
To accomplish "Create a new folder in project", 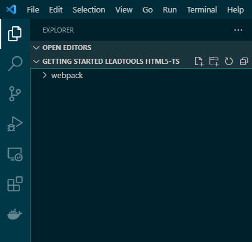I will pos(214,61).
